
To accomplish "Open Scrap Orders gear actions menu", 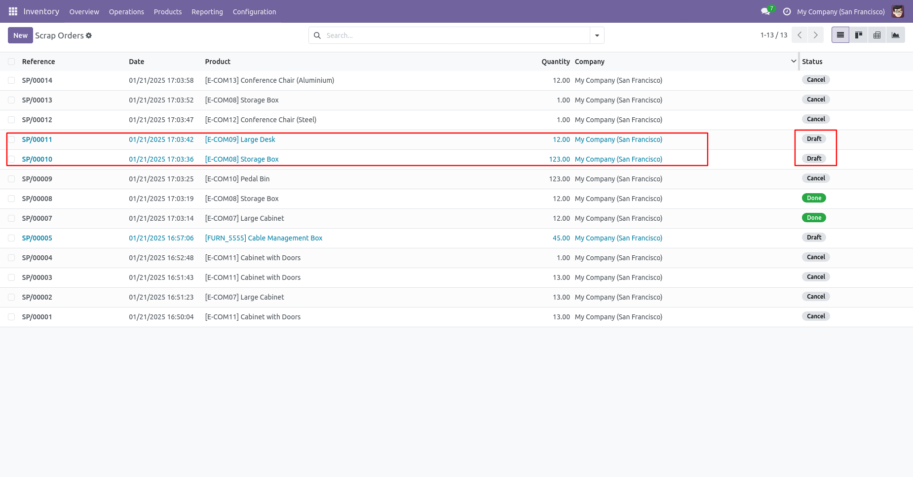I will [89, 35].
